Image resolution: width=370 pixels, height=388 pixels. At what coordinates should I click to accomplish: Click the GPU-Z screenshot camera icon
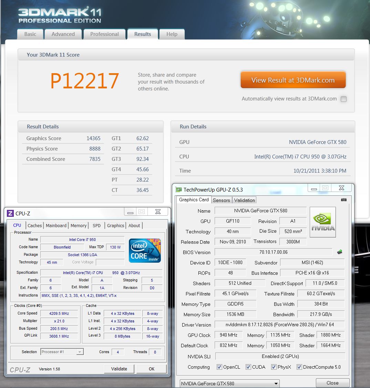343,200
